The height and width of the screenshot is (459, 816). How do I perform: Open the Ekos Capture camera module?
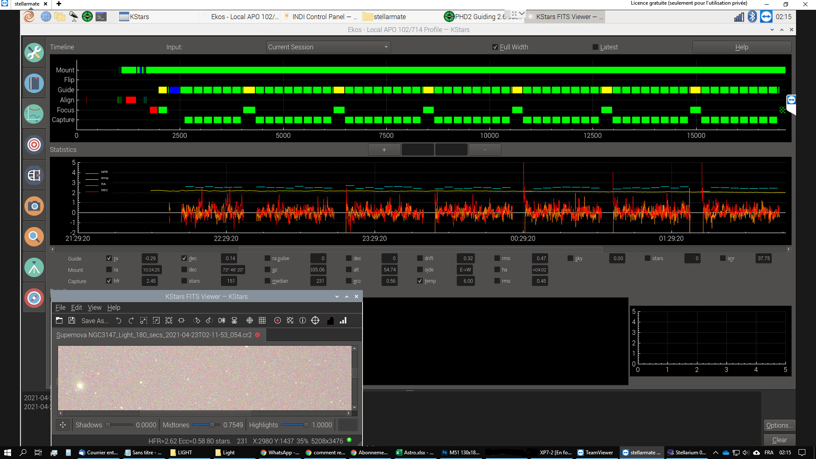pyautogui.click(x=34, y=206)
